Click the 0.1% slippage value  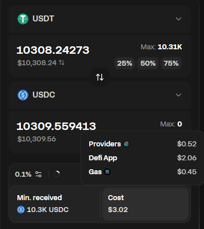tap(23, 174)
